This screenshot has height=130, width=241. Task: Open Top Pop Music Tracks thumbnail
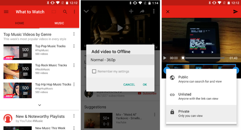pos(18,52)
